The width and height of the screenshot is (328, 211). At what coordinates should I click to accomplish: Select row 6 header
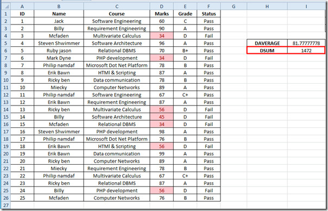tap(6, 51)
